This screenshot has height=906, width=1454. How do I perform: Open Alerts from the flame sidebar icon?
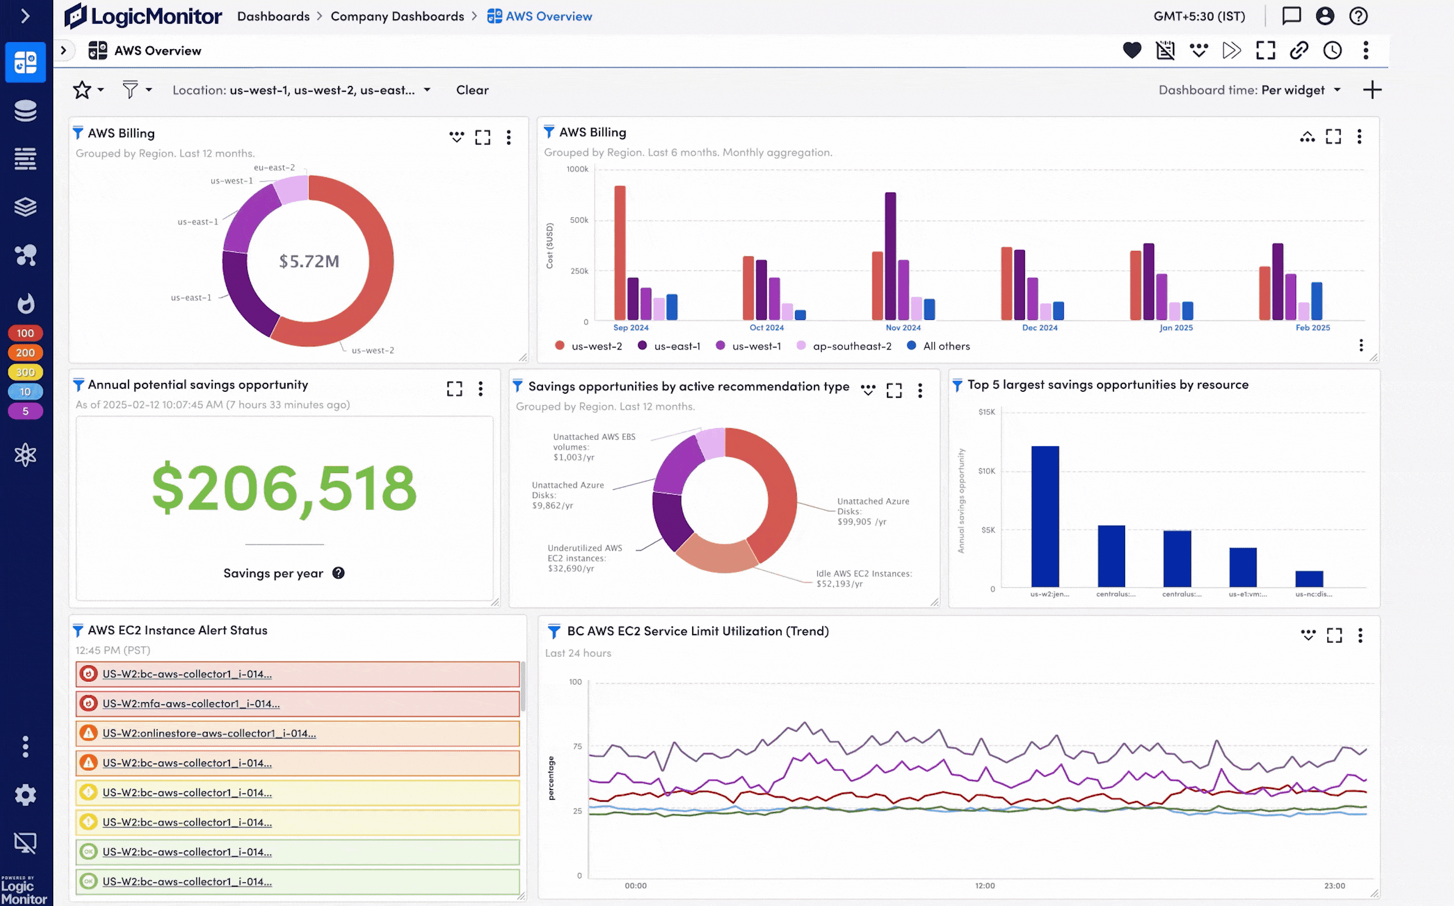tap(25, 304)
